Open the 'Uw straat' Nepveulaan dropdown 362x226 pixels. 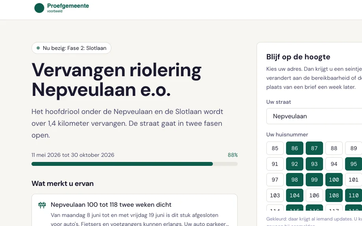coord(314,116)
